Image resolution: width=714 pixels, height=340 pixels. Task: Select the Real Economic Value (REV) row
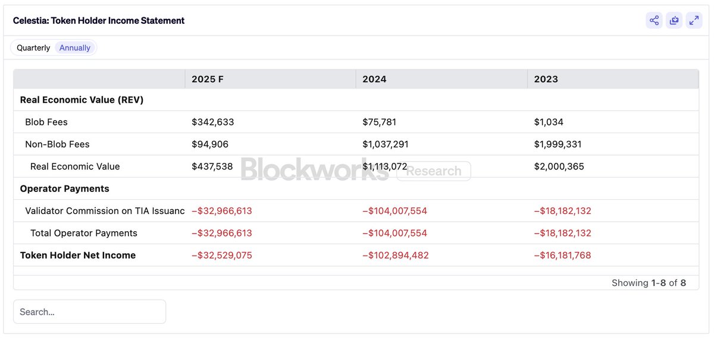[x=356, y=100]
